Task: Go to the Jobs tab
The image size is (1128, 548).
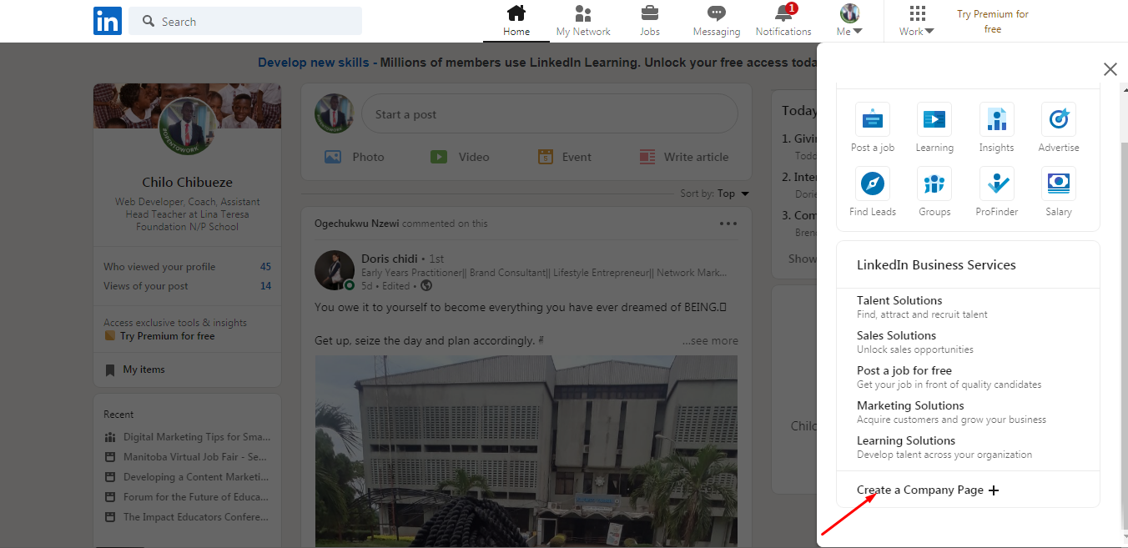Action: (x=650, y=21)
